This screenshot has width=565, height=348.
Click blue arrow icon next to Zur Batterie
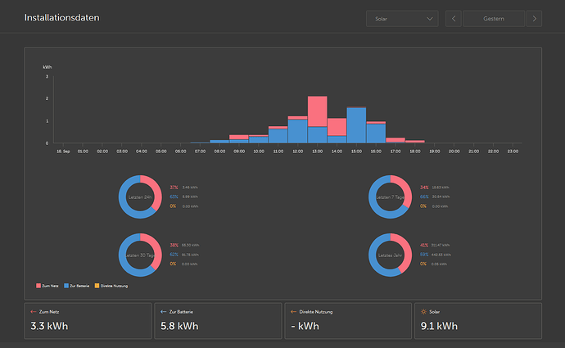[163, 312]
